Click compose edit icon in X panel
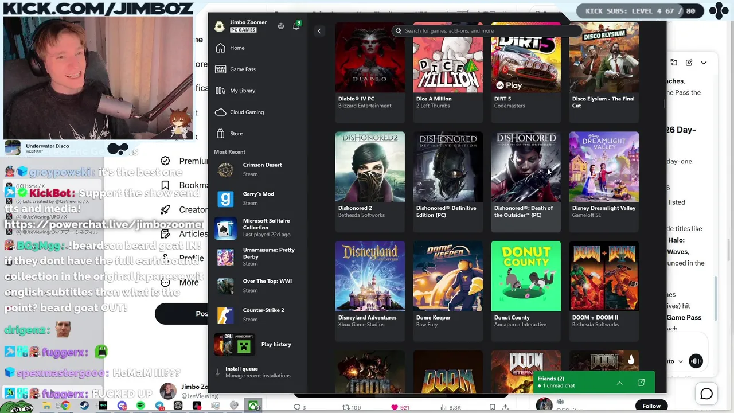 689,63
